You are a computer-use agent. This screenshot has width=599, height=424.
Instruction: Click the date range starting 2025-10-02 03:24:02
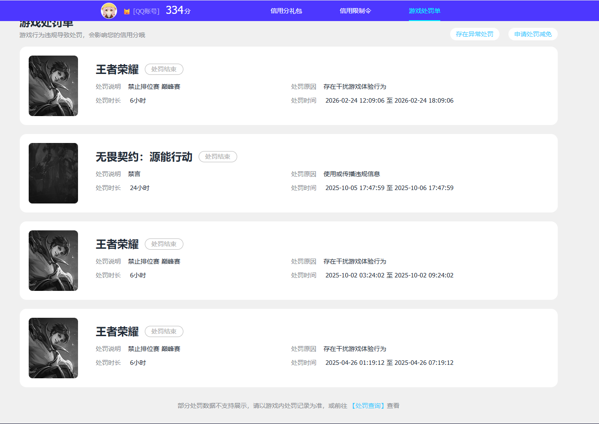(x=390, y=275)
